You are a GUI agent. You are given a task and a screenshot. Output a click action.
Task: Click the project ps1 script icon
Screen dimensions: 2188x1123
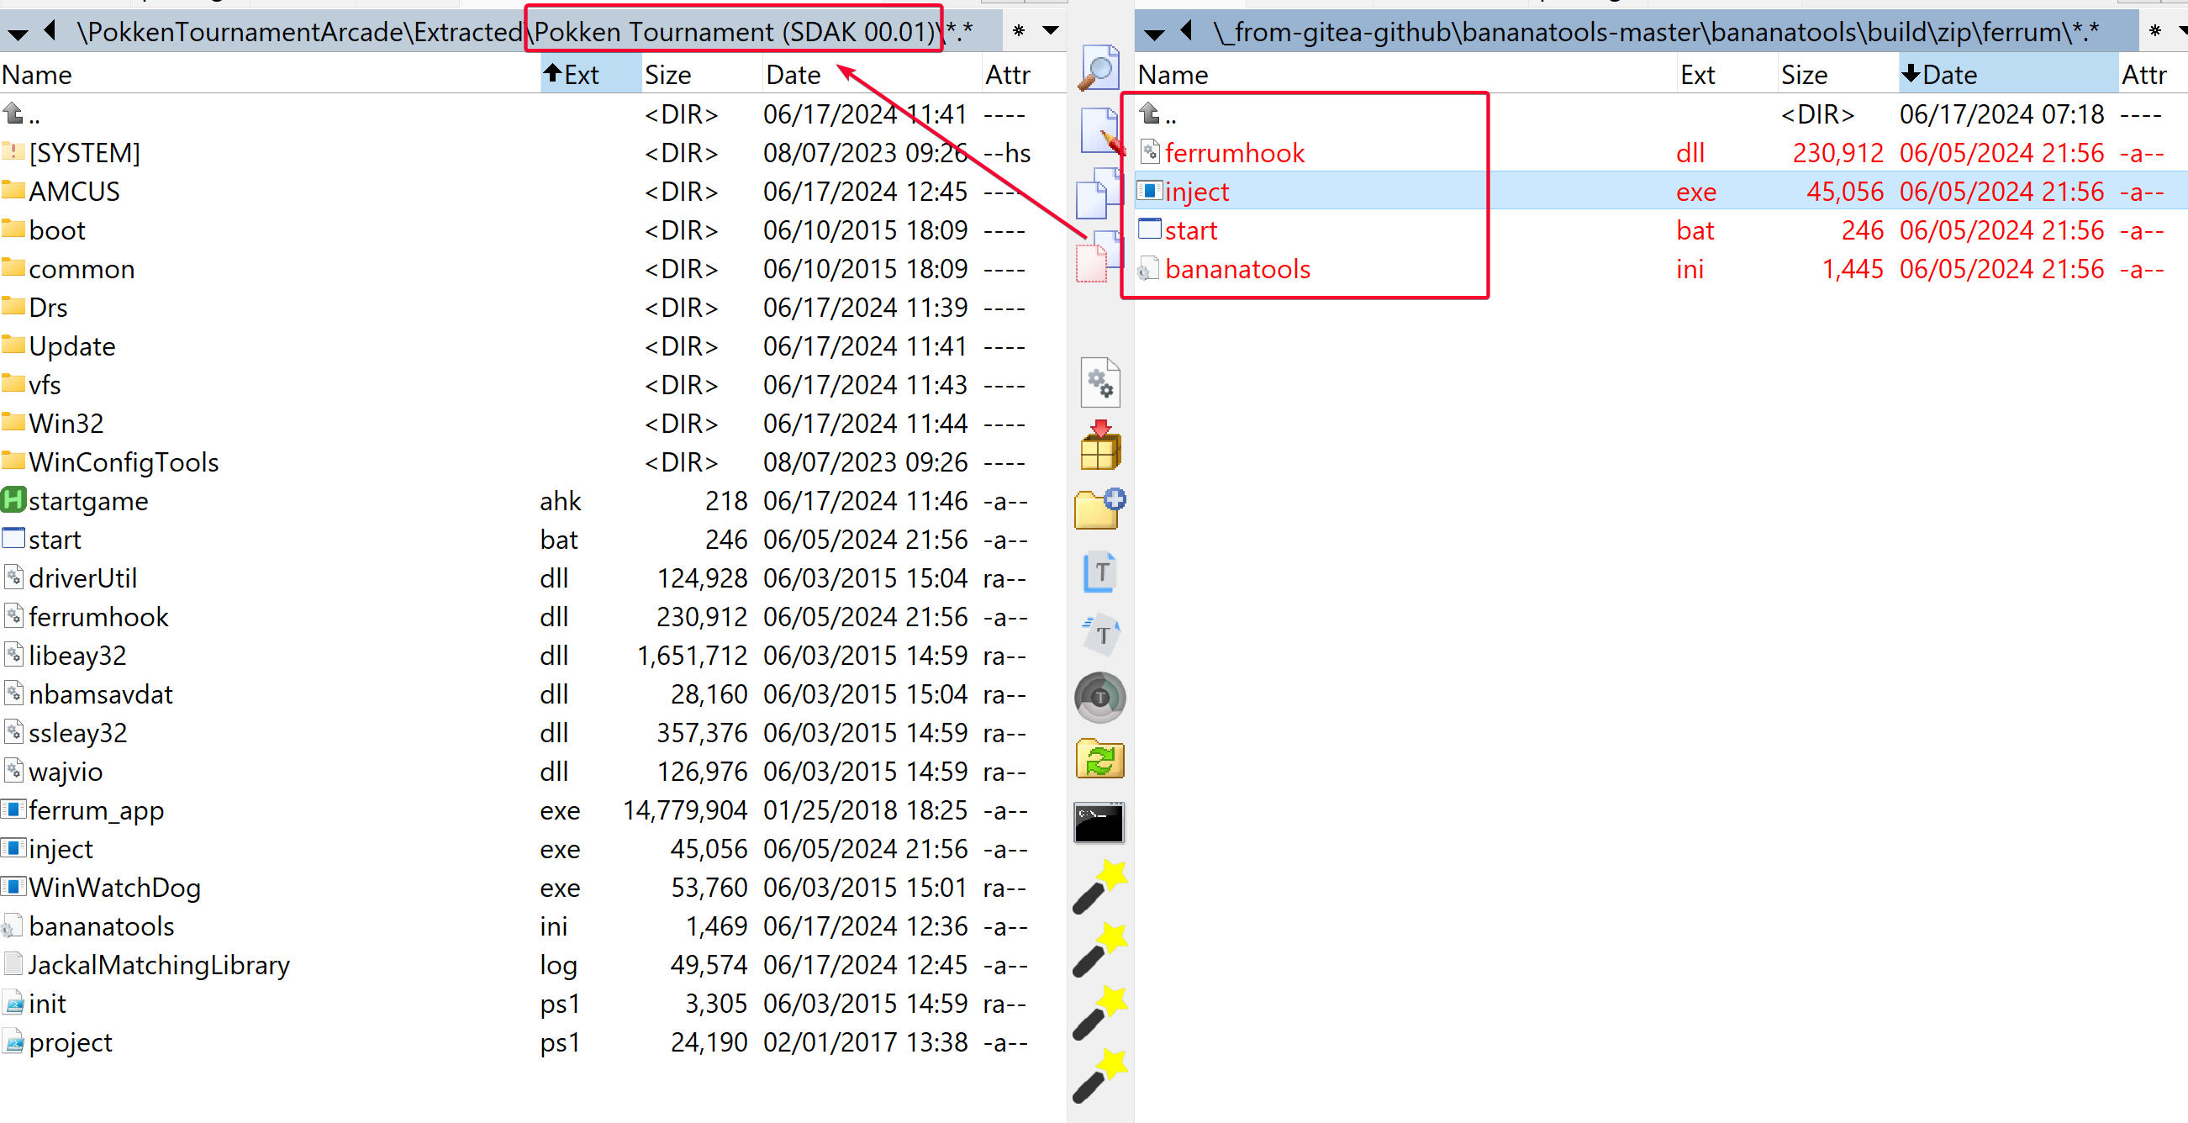13,1041
